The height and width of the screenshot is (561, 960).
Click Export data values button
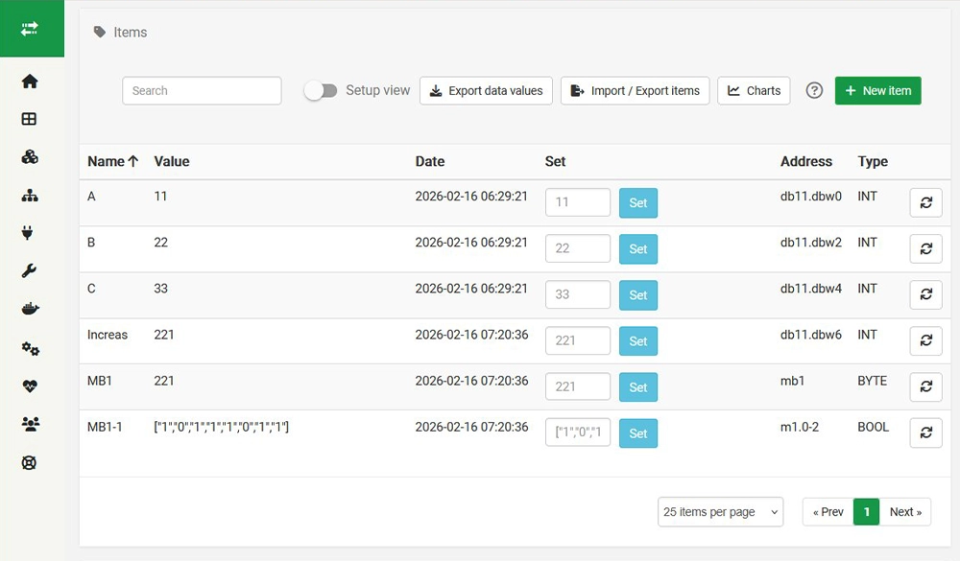tap(486, 90)
